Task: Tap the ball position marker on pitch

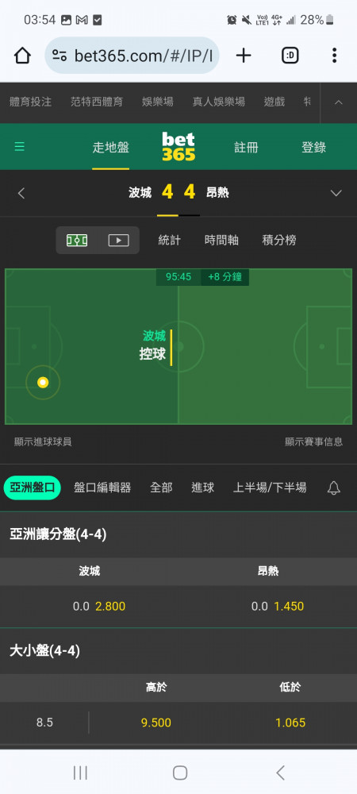Action: pyautogui.click(x=43, y=383)
